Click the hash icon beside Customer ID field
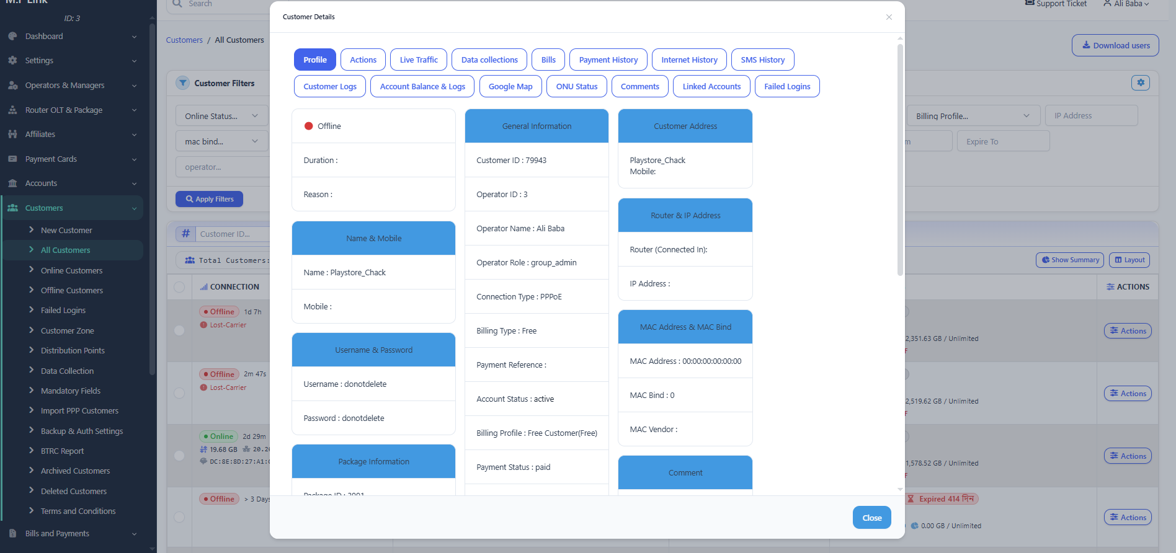The height and width of the screenshot is (553, 1176). point(185,234)
